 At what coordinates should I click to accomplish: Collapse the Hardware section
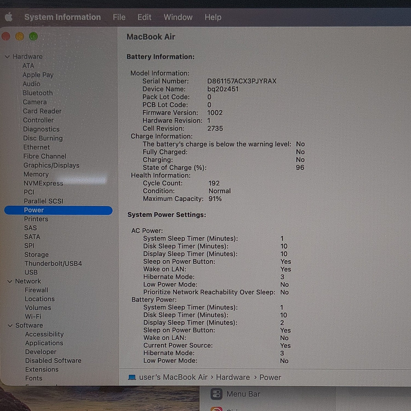(x=7, y=57)
